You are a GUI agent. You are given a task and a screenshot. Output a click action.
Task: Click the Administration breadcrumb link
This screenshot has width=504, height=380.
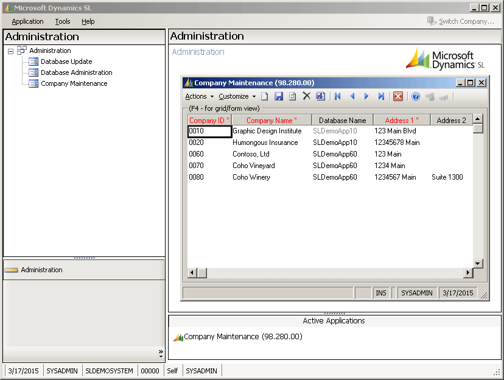(x=198, y=52)
